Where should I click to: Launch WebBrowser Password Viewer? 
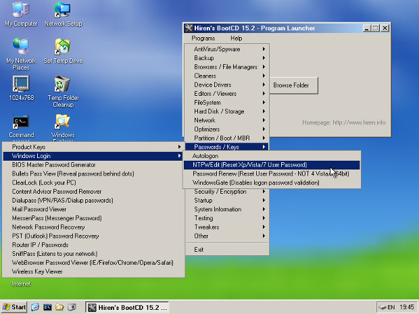[x=93, y=263]
